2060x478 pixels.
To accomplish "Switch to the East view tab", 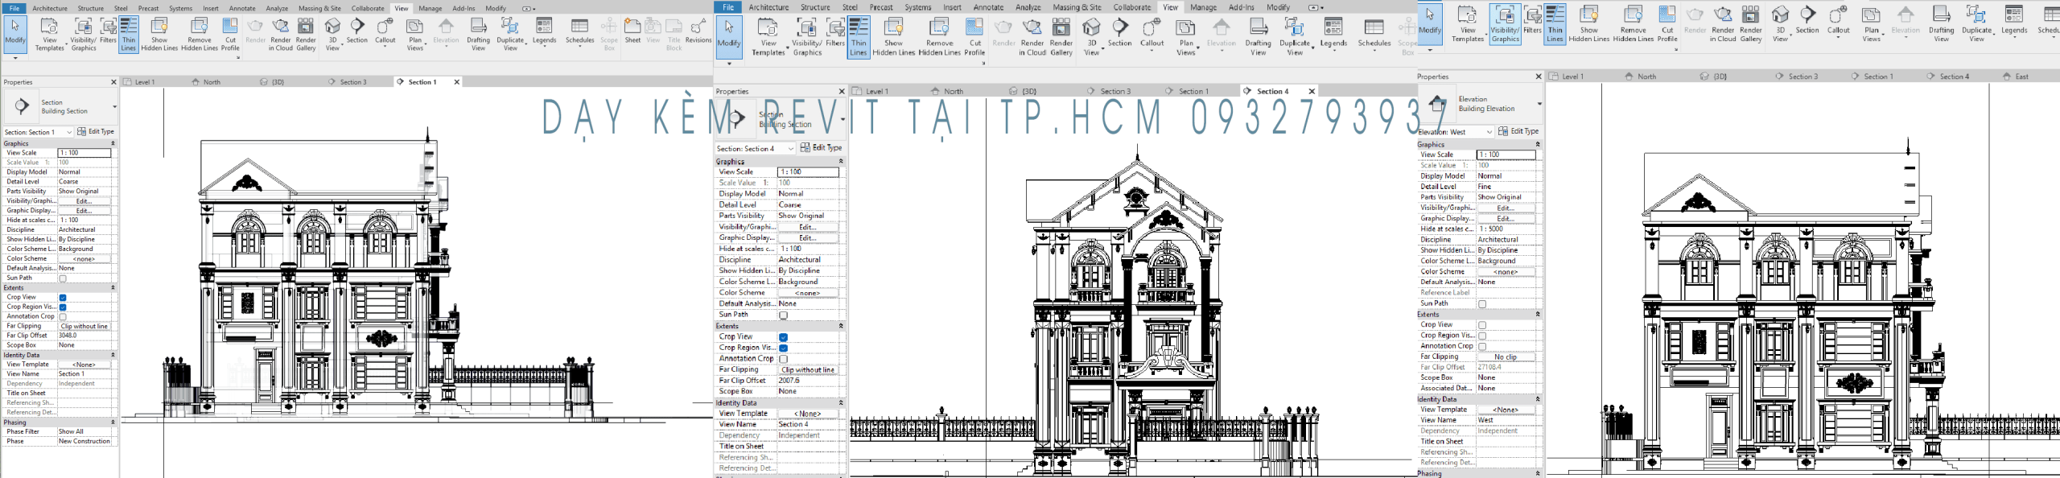I will tap(2021, 76).
